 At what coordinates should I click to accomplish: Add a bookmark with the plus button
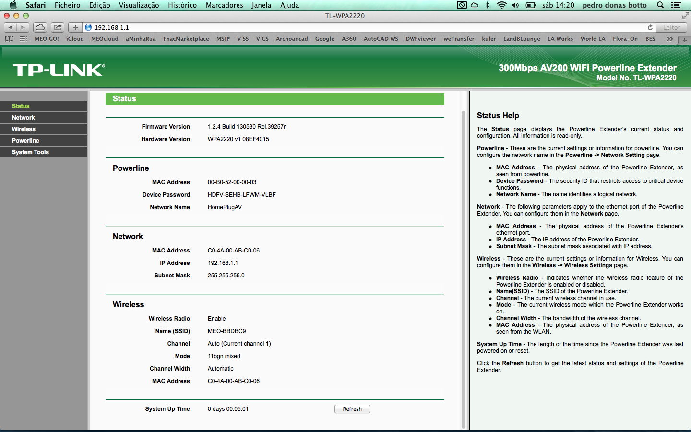(x=75, y=27)
